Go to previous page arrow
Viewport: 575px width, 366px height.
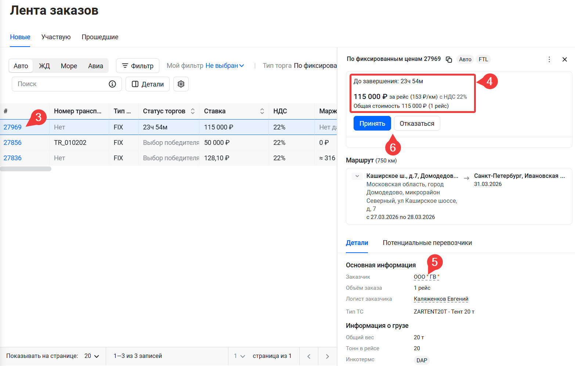point(309,356)
